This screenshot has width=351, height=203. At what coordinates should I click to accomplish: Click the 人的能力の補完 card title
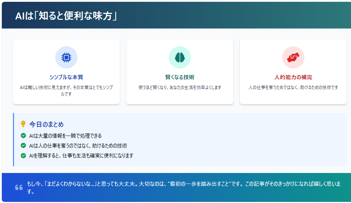pos(293,77)
